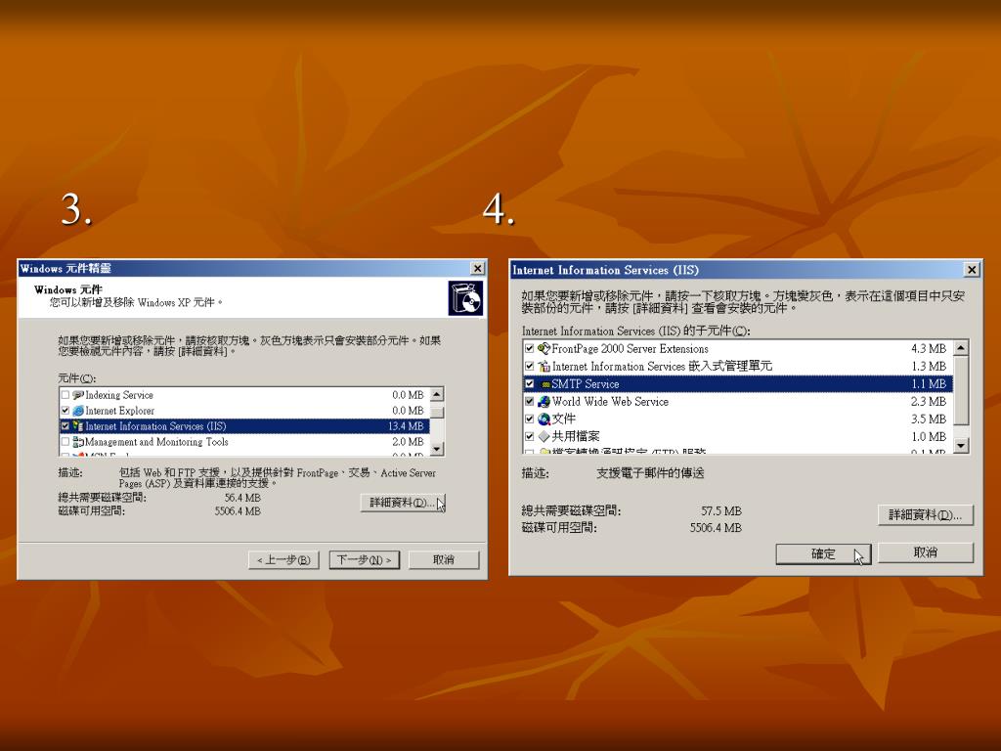This screenshot has height=751, width=1001.
Task: Click the IIS 嵌入式管理單元 snap-in icon
Action: (544, 366)
